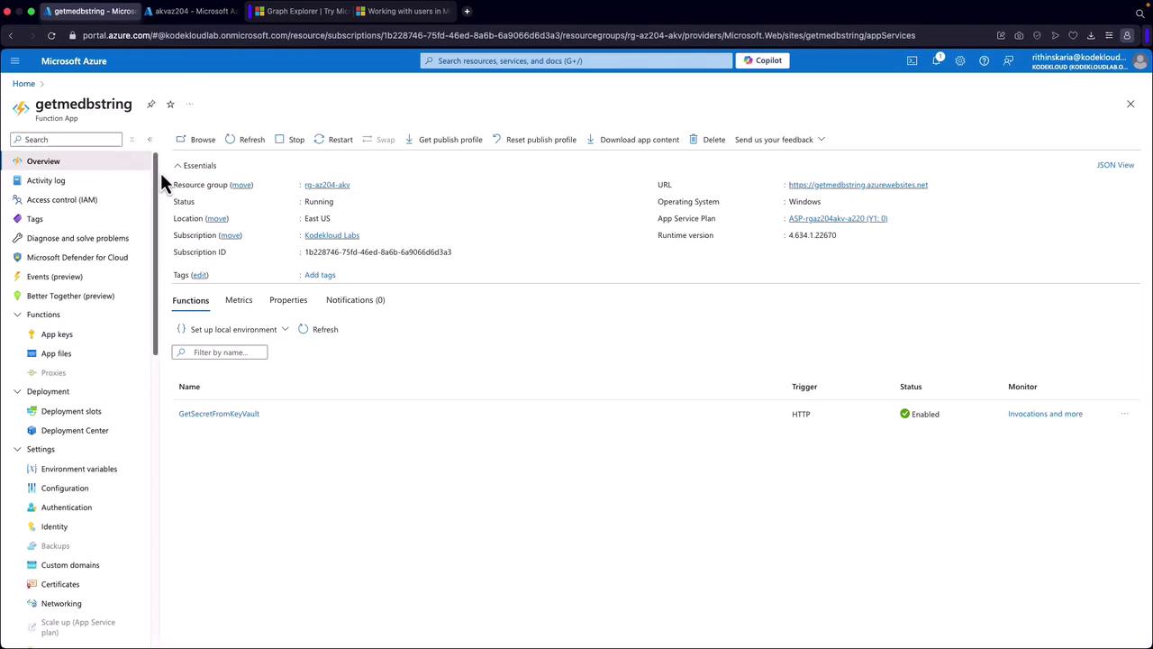Open the notifications bell
This screenshot has height=649, width=1153.
click(936, 61)
